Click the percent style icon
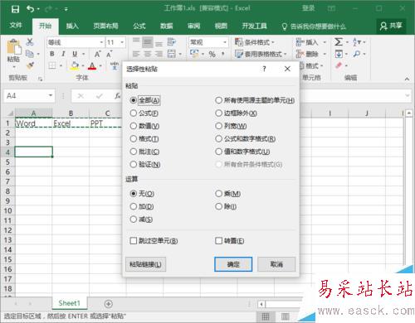This screenshot has height=323, width=415. 212,54
